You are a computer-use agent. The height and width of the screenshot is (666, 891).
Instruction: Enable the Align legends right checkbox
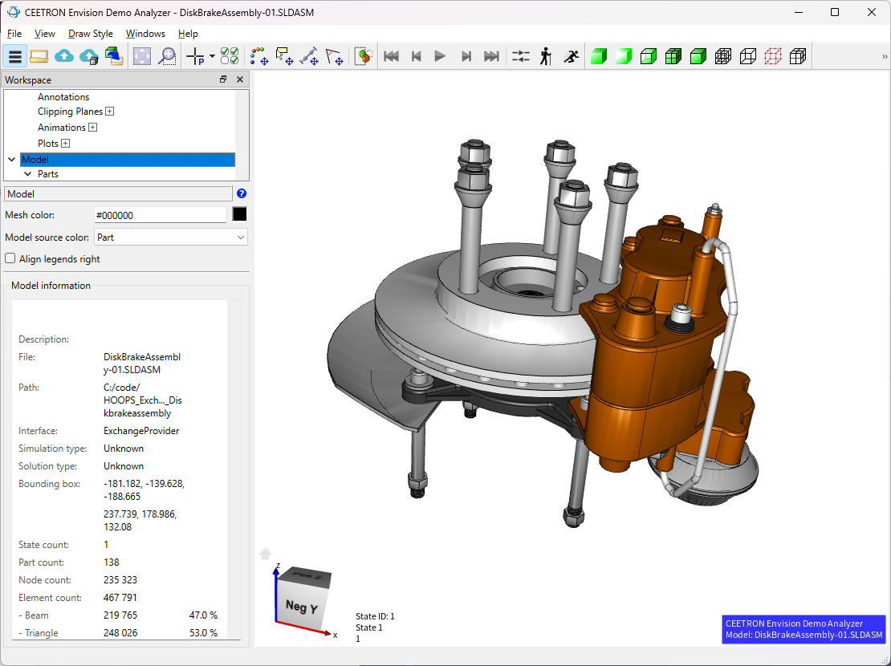(x=10, y=259)
